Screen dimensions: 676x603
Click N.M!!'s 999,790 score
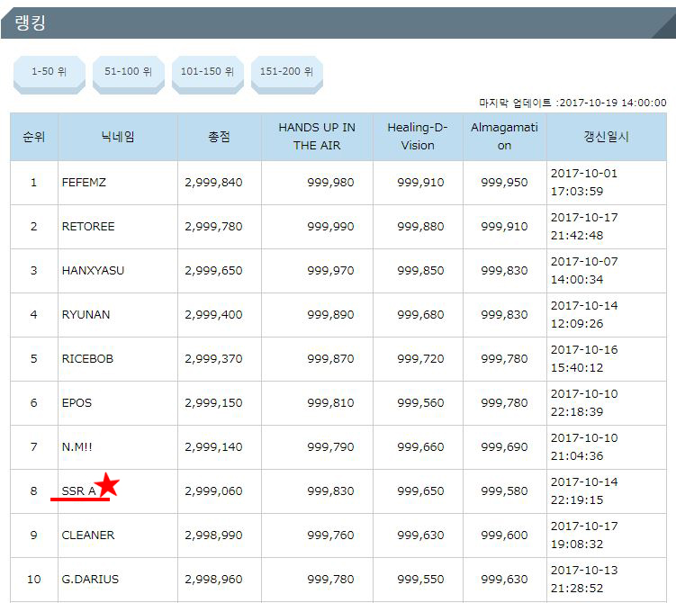330,447
